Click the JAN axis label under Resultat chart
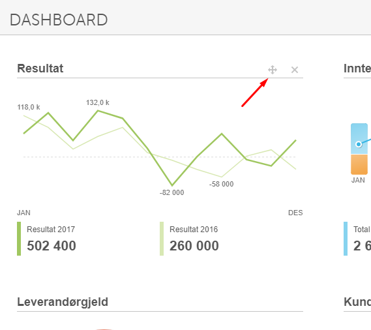This screenshot has height=330, width=371. click(x=23, y=213)
